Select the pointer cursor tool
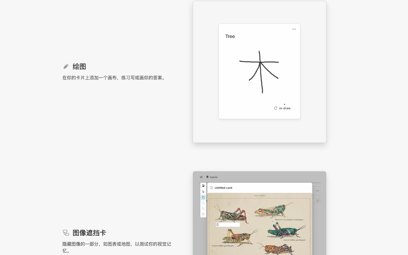Viewport: 408px width, 255px height. (x=203, y=192)
